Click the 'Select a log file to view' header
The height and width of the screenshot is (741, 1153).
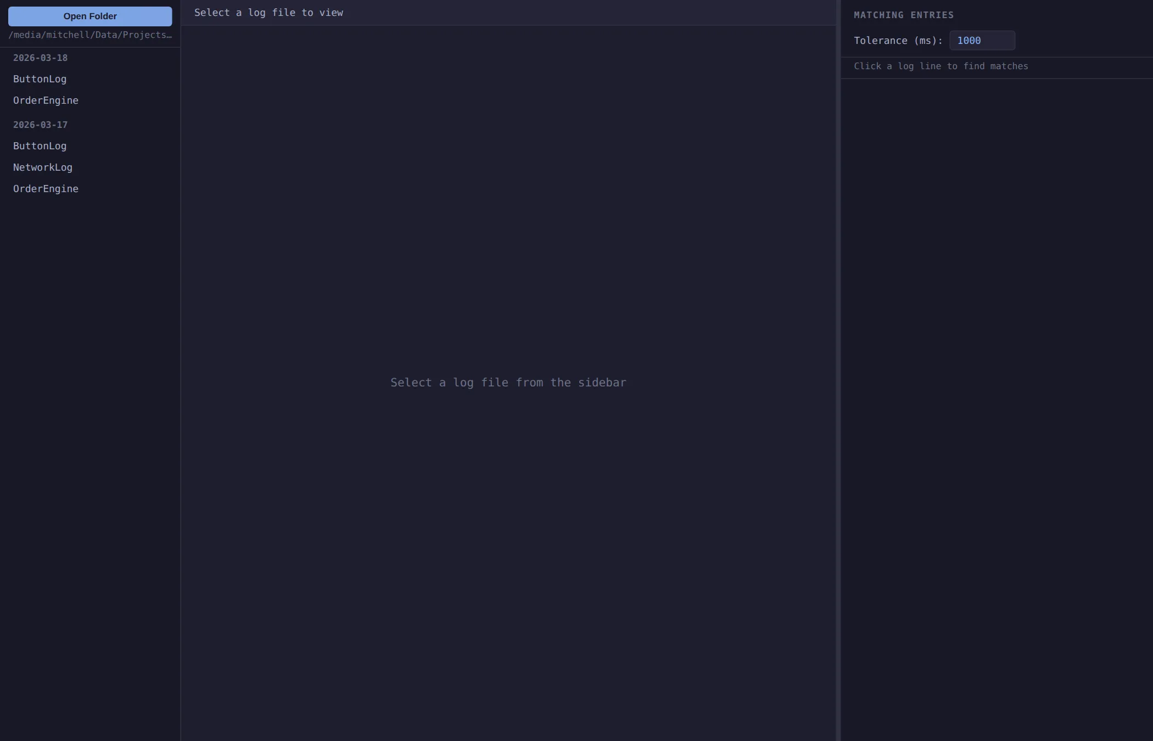click(x=268, y=13)
